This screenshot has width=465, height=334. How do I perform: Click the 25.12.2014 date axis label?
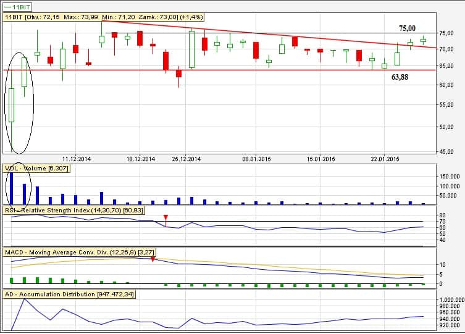[185, 159]
